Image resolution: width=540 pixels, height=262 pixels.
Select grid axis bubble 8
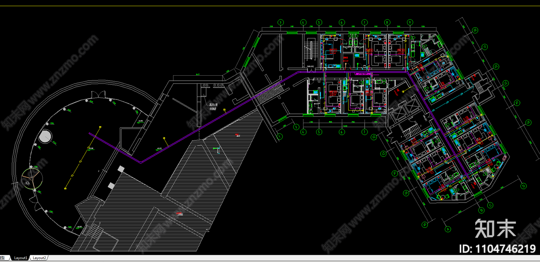(x=387, y=23)
